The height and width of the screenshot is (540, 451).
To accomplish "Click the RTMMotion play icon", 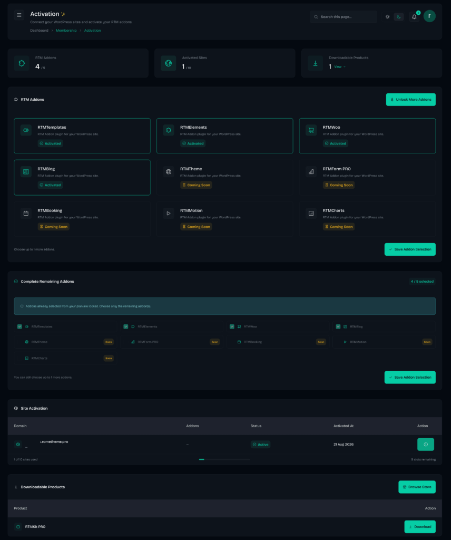I will pos(169,213).
